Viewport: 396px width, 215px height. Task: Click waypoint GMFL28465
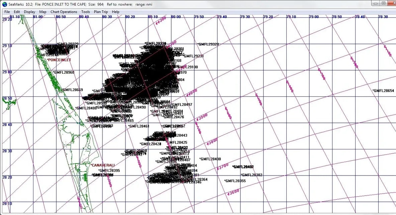tap(123, 121)
